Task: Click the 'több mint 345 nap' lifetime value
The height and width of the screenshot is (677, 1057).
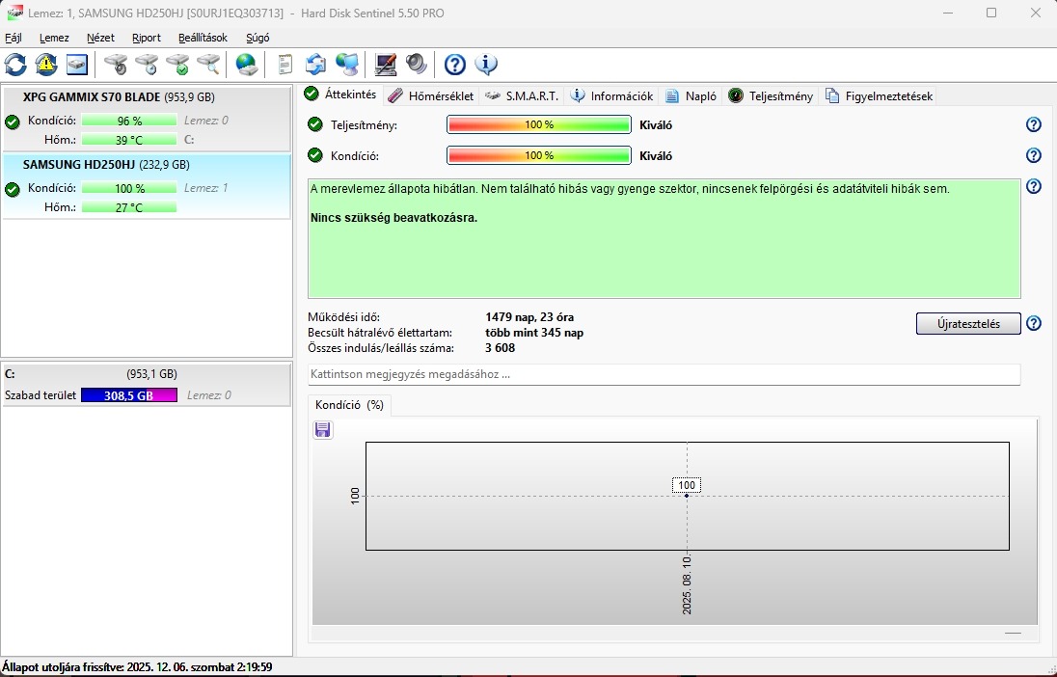Action: (534, 333)
